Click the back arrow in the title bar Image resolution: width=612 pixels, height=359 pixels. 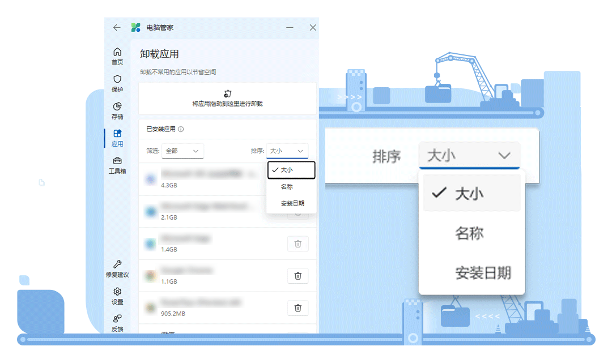117,27
